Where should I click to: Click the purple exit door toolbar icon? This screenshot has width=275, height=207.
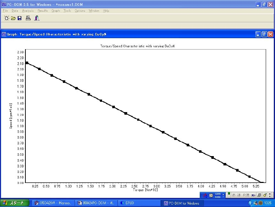pyautogui.click(x=37, y=18)
